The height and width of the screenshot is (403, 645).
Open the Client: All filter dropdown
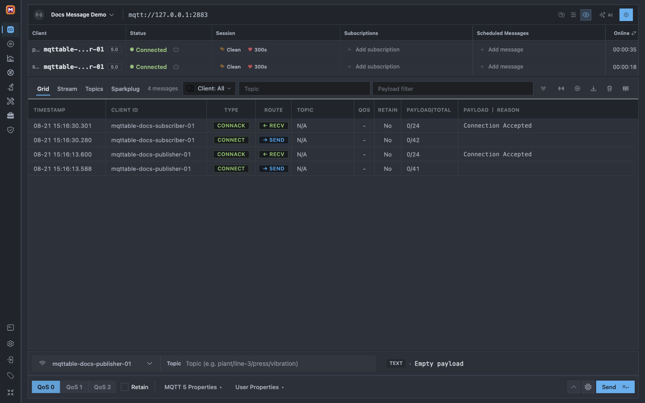click(x=209, y=89)
